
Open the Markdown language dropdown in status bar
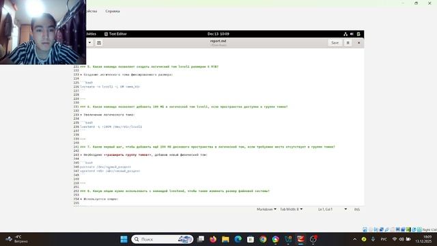point(266,209)
